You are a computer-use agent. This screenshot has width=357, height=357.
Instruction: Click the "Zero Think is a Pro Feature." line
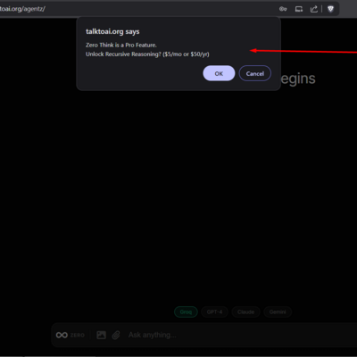click(121, 45)
